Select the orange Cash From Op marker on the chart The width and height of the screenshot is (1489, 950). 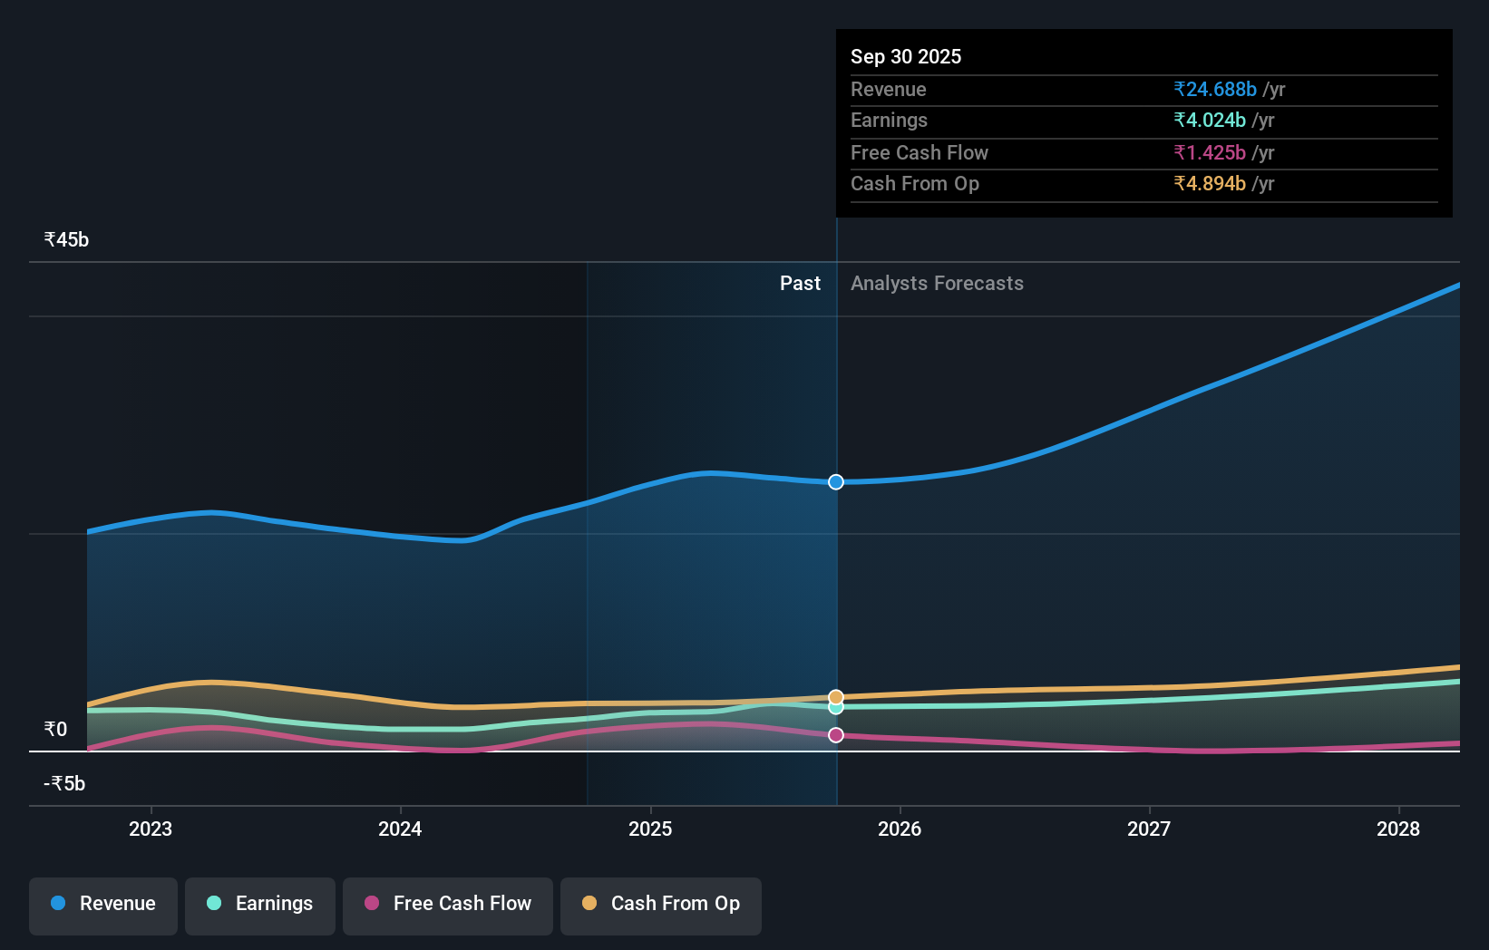click(x=835, y=696)
